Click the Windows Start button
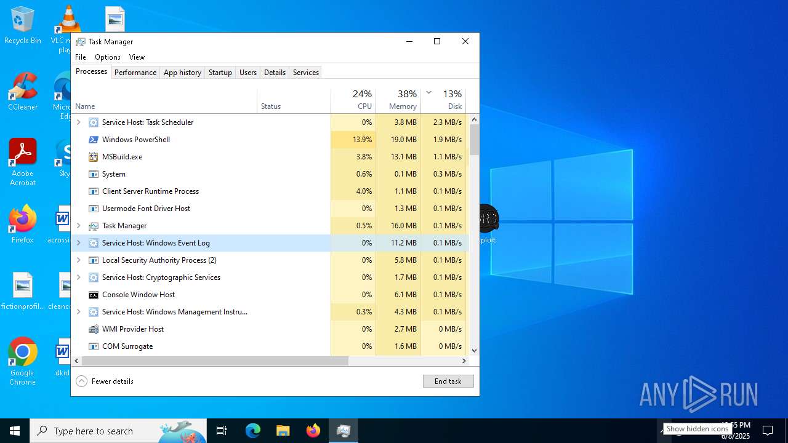This screenshot has height=443, width=788. coord(15,431)
